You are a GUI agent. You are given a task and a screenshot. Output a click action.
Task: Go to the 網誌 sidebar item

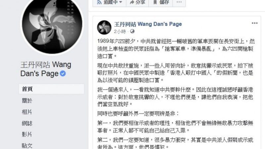pyautogui.click(x=27, y=123)
